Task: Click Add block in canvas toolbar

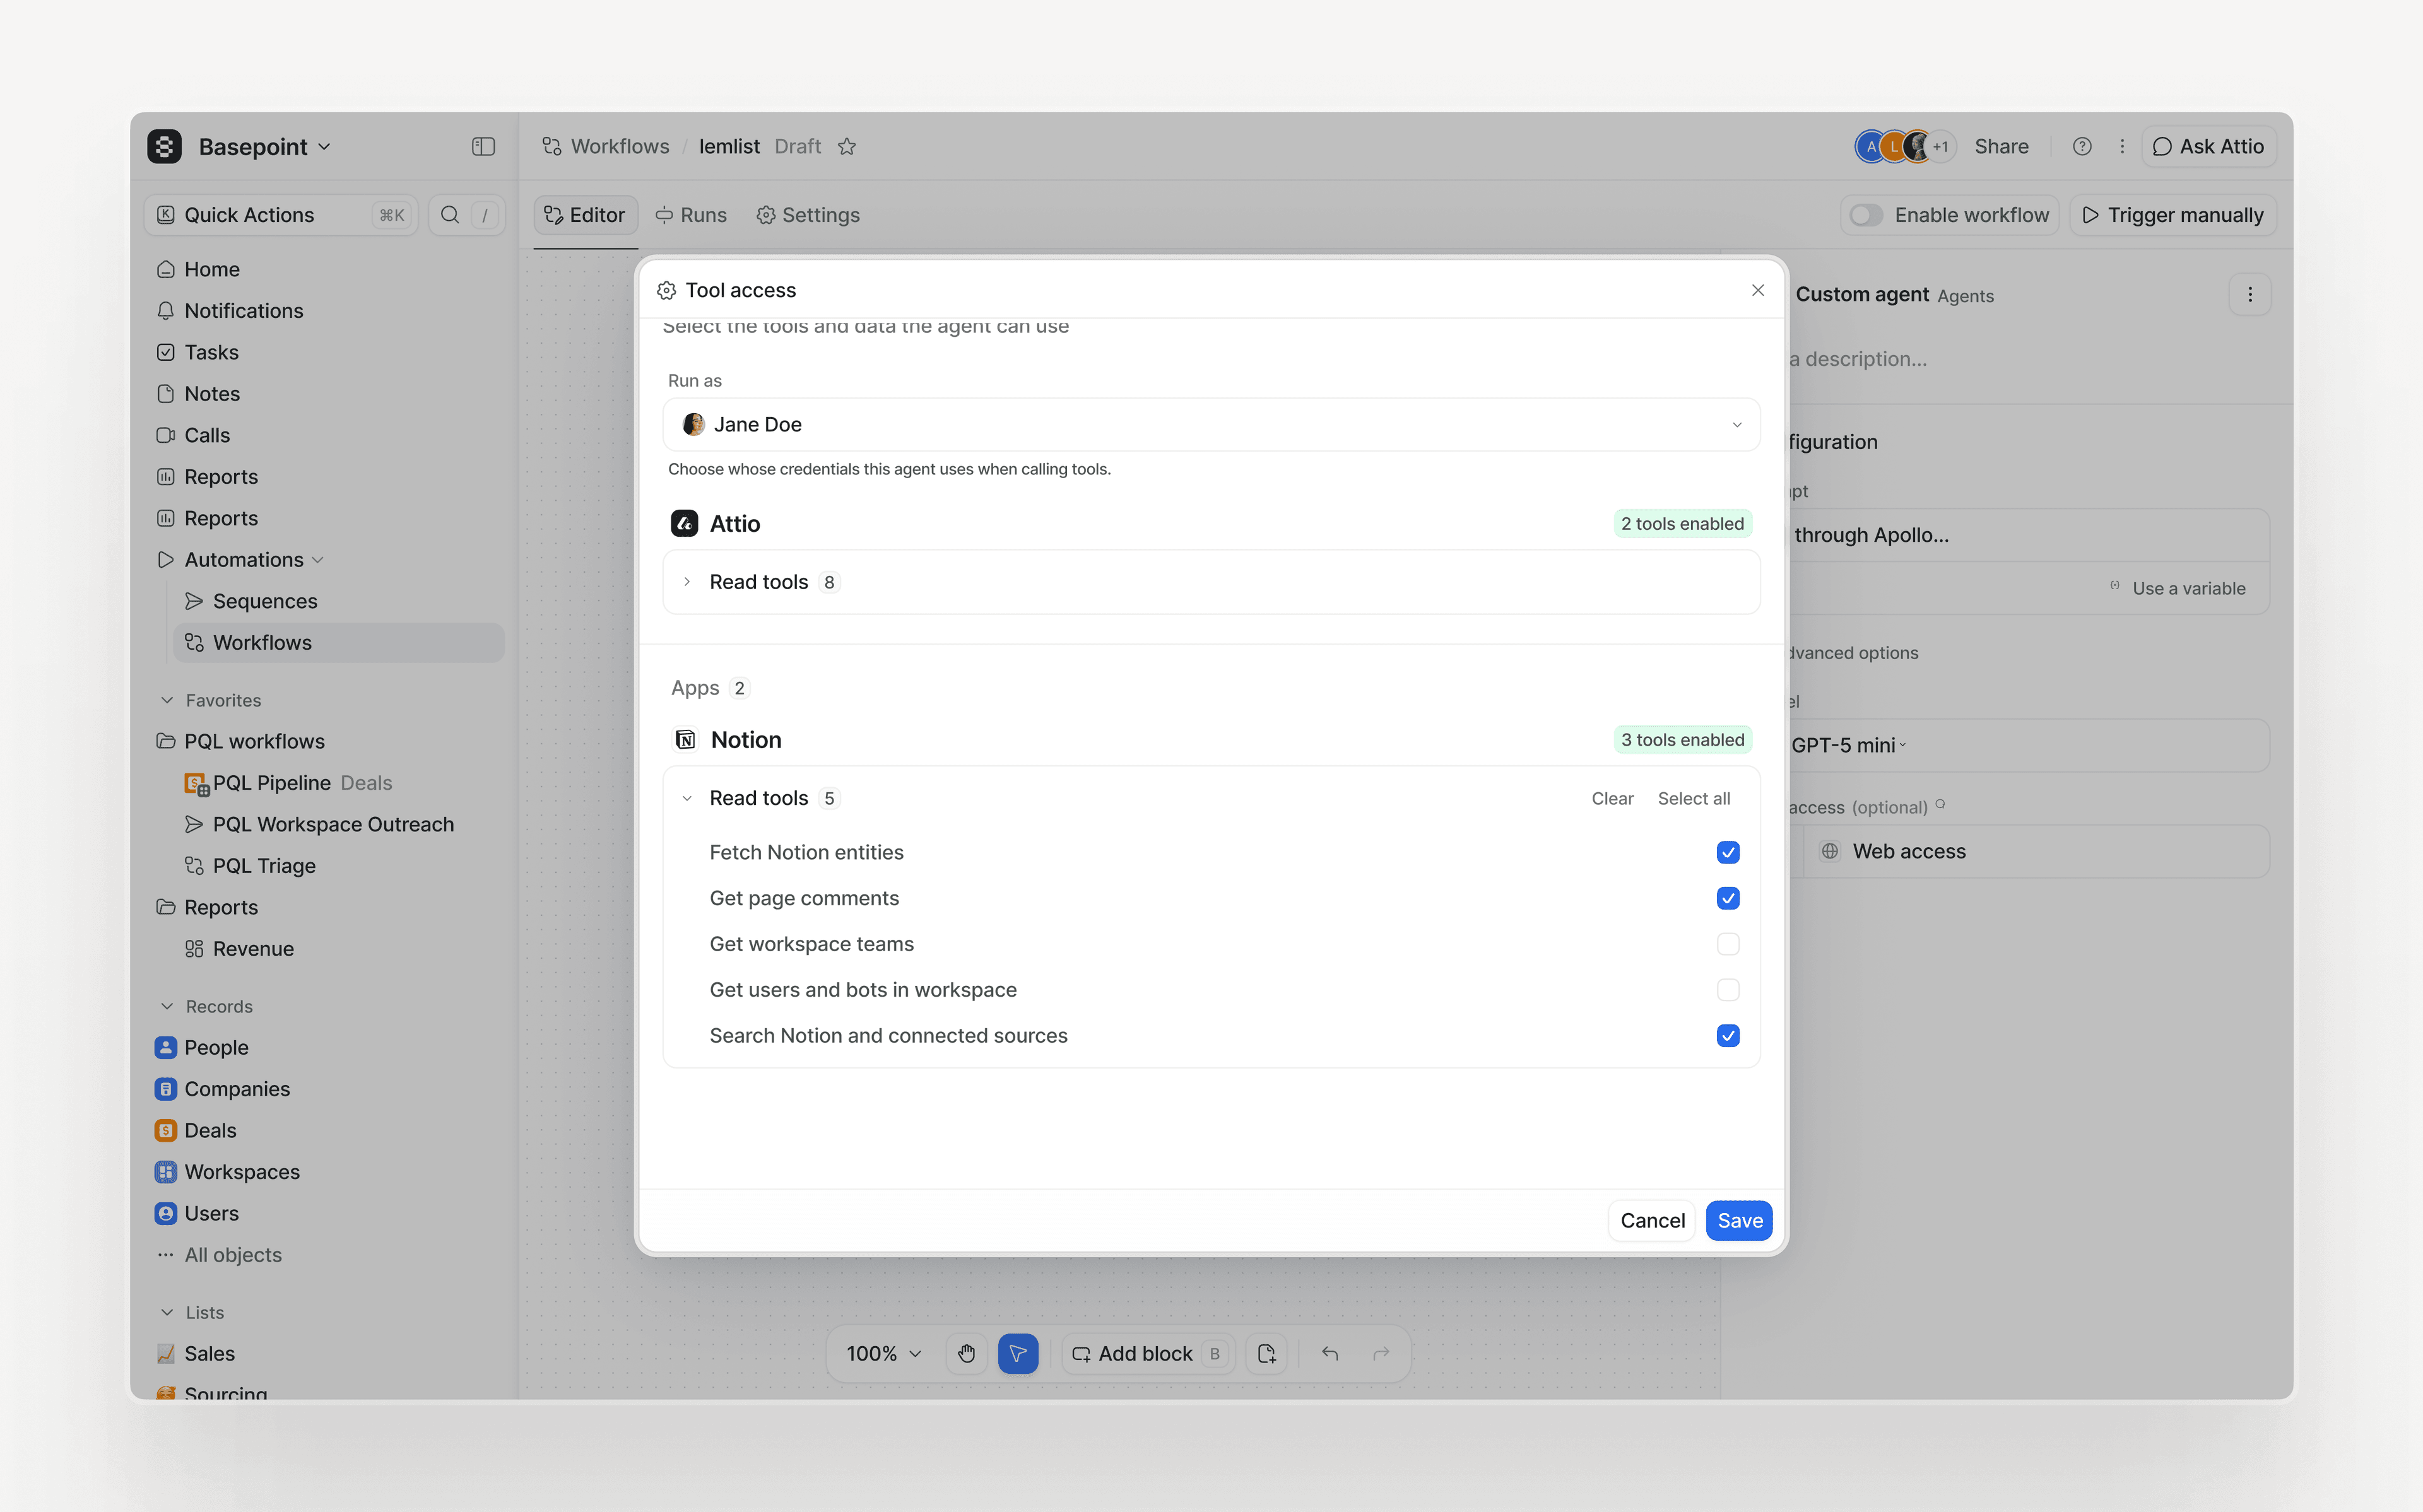Action: (1147, 1353)
